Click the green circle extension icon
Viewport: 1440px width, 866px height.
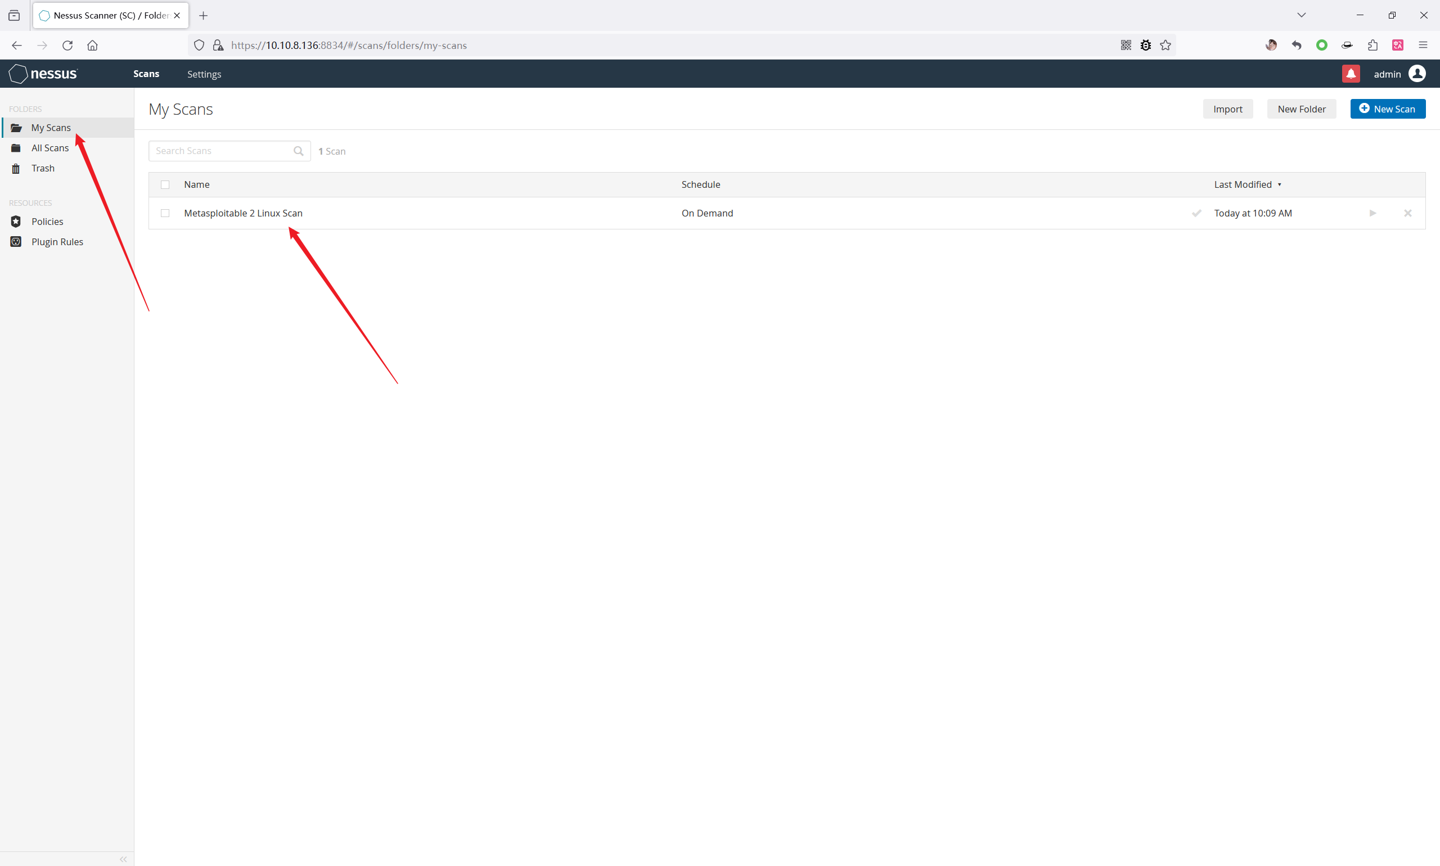1321,46
